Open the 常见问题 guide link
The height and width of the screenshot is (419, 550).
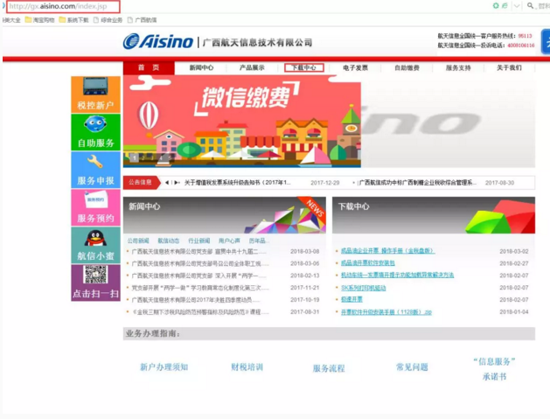pos(412,367)
